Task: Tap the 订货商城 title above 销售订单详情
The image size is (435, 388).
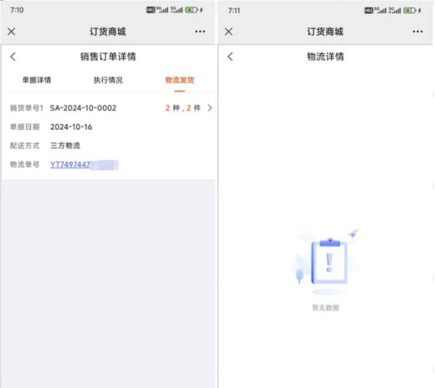Action: tap(107, 32)
